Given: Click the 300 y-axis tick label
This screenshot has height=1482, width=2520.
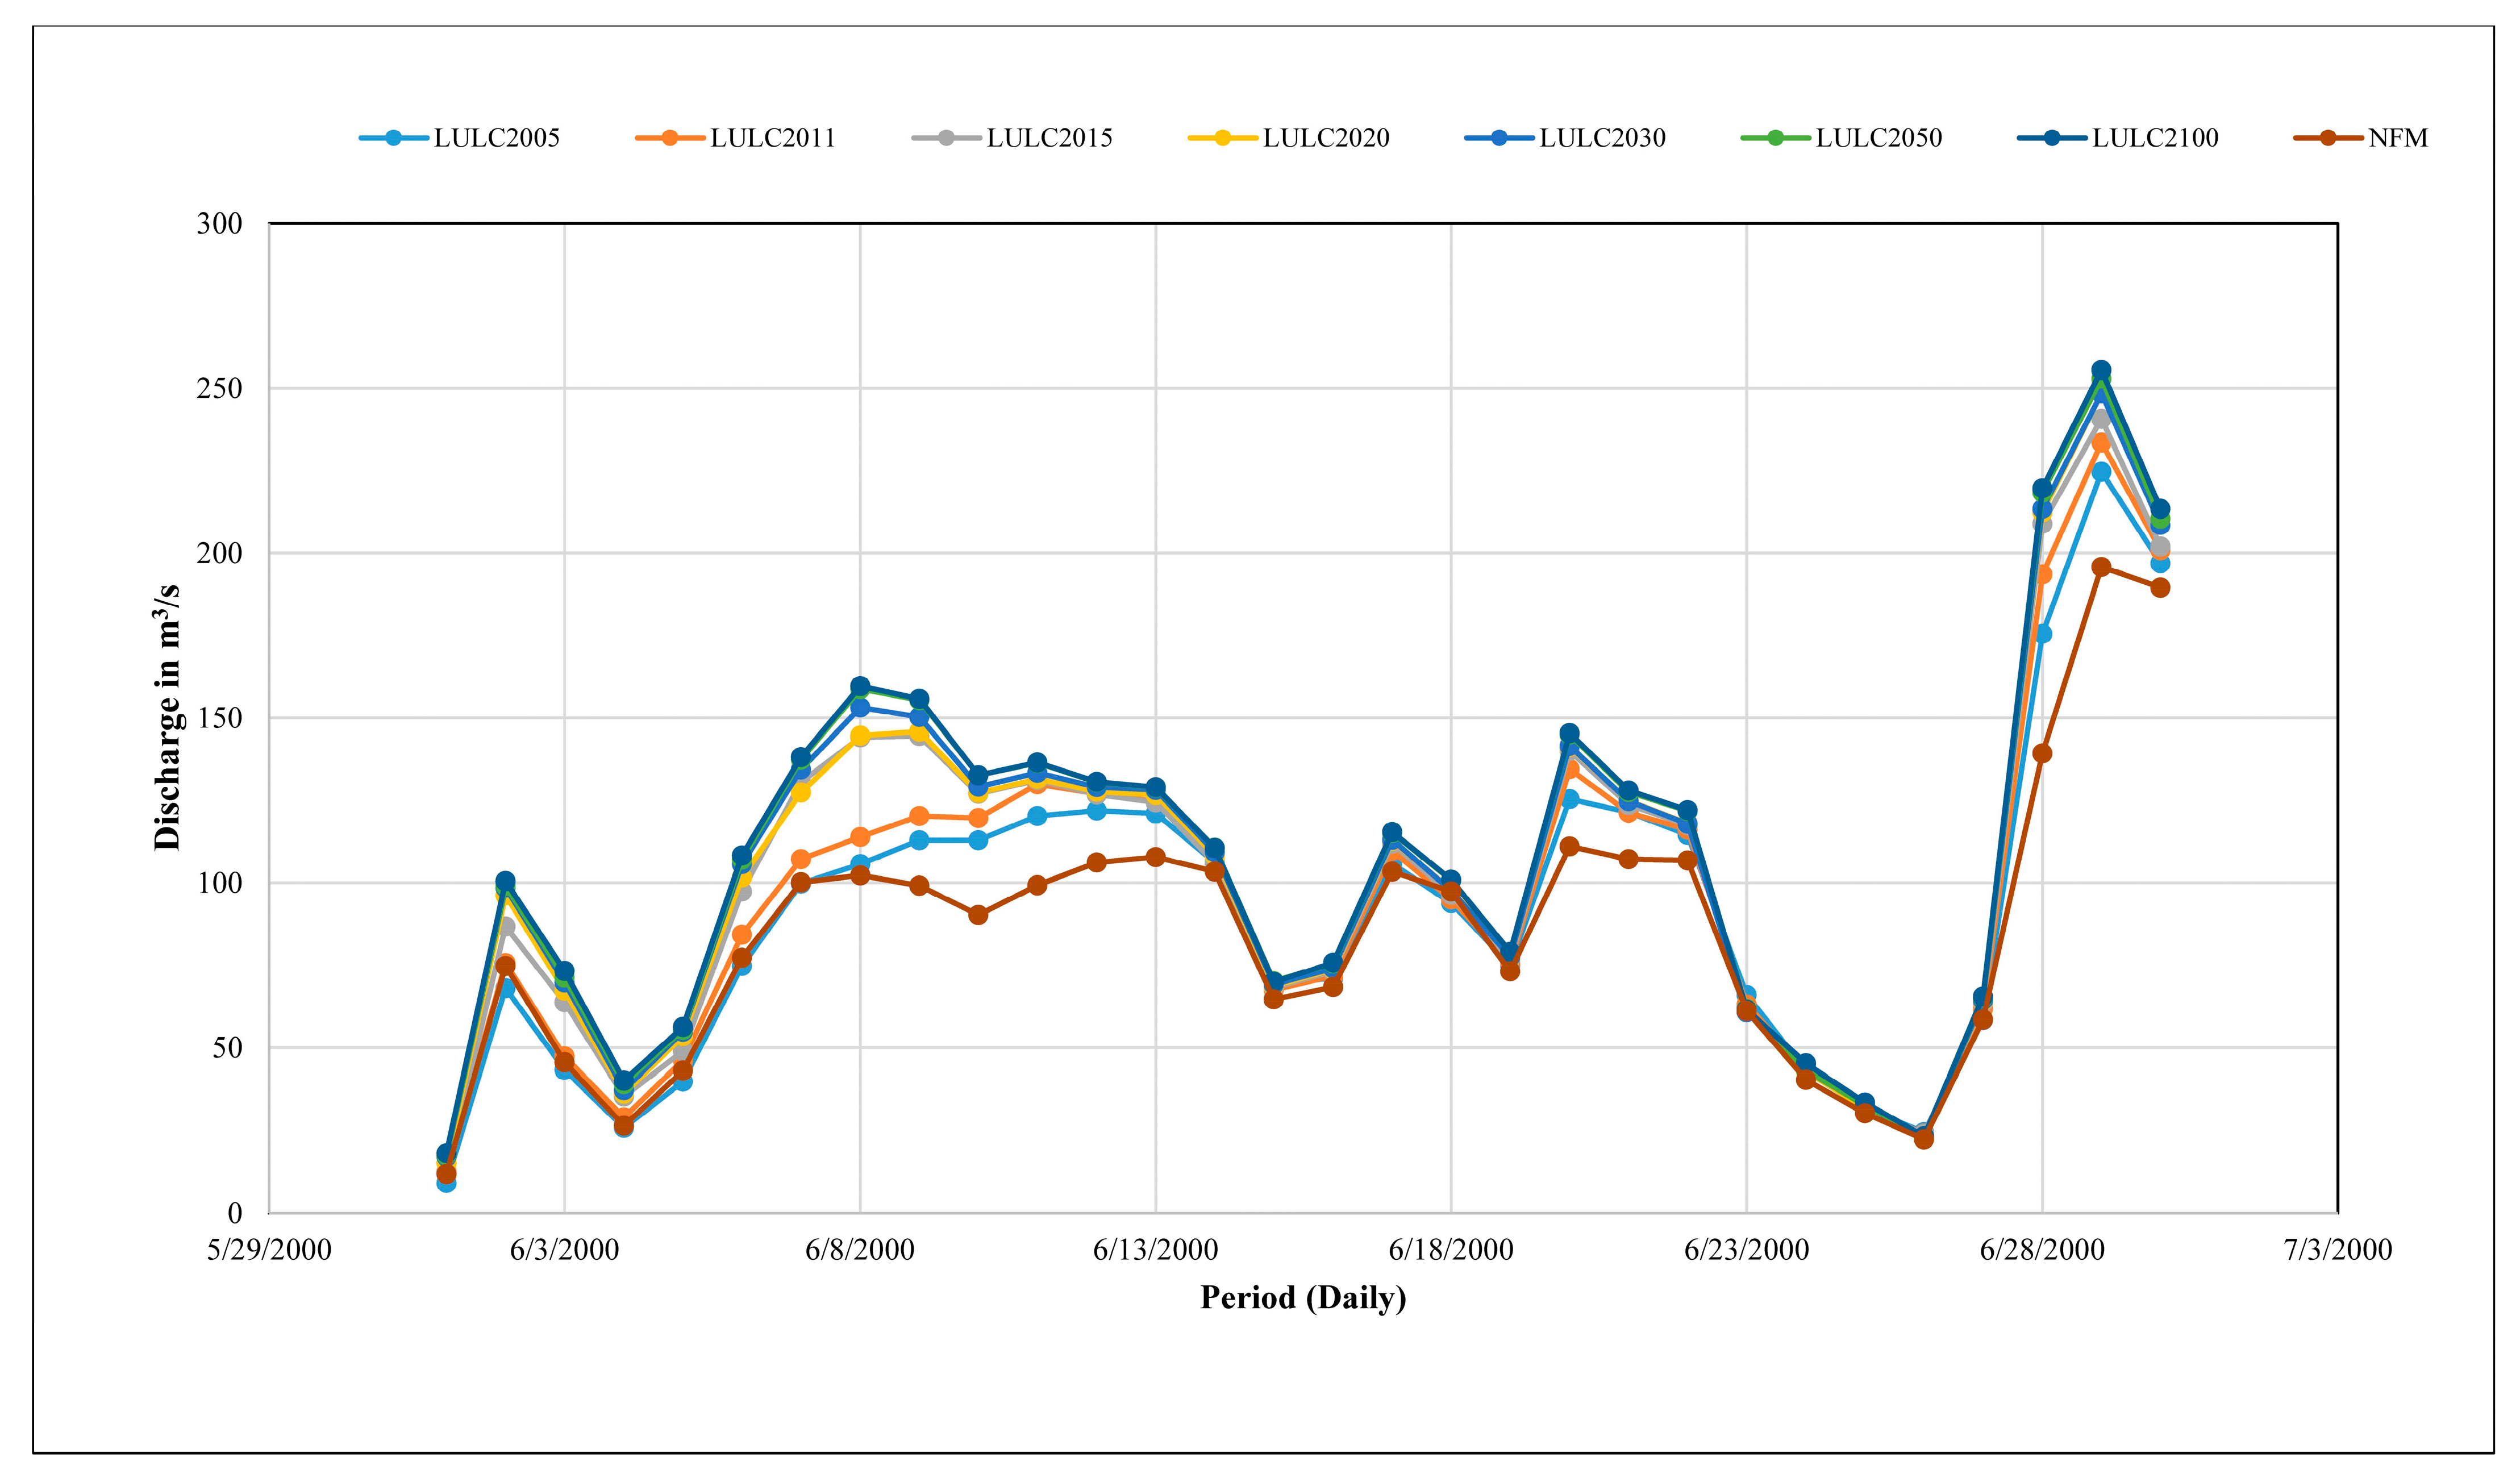Looking at the screenshot, I should pos(220,224).
